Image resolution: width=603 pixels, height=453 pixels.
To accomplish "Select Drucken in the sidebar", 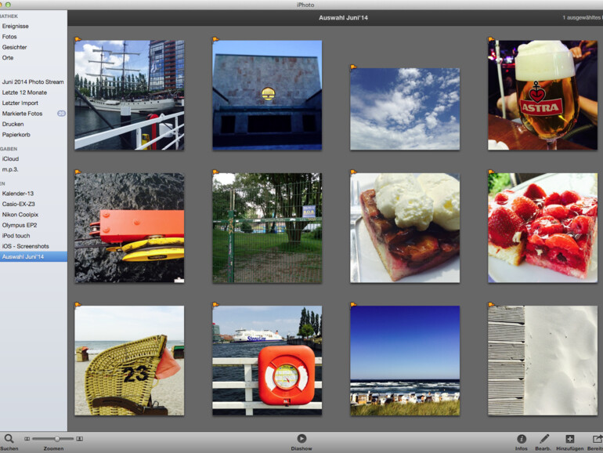I will (x=13, y=125).
